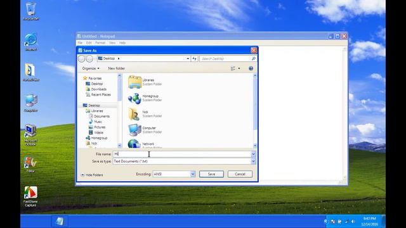The height and width of the screenshot is (228, 406).
Task: Select the Editor desktop shortcut
Action: click(30, 165)
